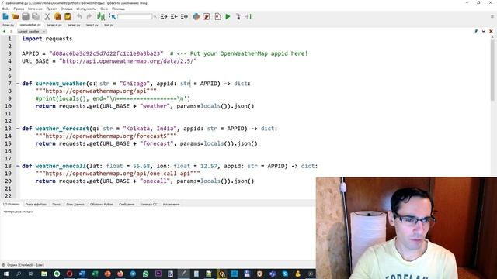Switch to the first .py file tab
Screen dimensions: 497x279
click(x=9, y=25)
